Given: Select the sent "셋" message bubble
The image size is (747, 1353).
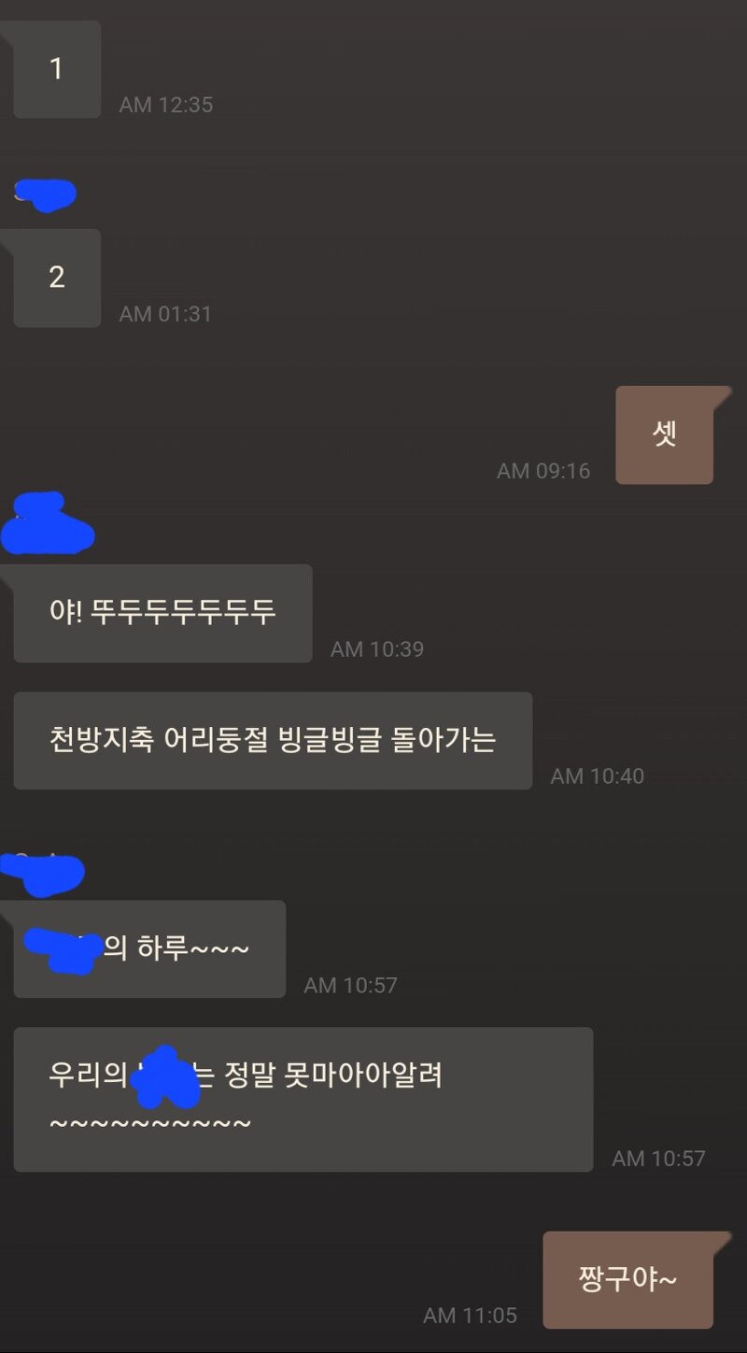Looking at the screenshot, I should (x=664, y=434).
